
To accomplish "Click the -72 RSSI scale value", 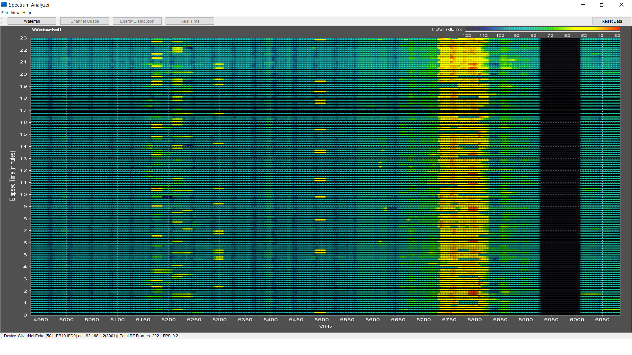I will click(549, 35).
